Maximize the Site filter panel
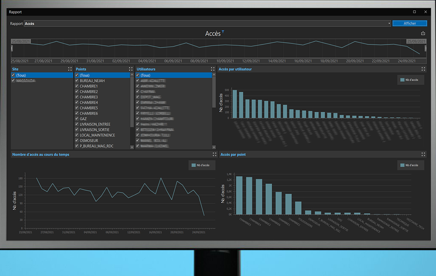This screenshot has width=436, height=276. (x=70, y=69)
